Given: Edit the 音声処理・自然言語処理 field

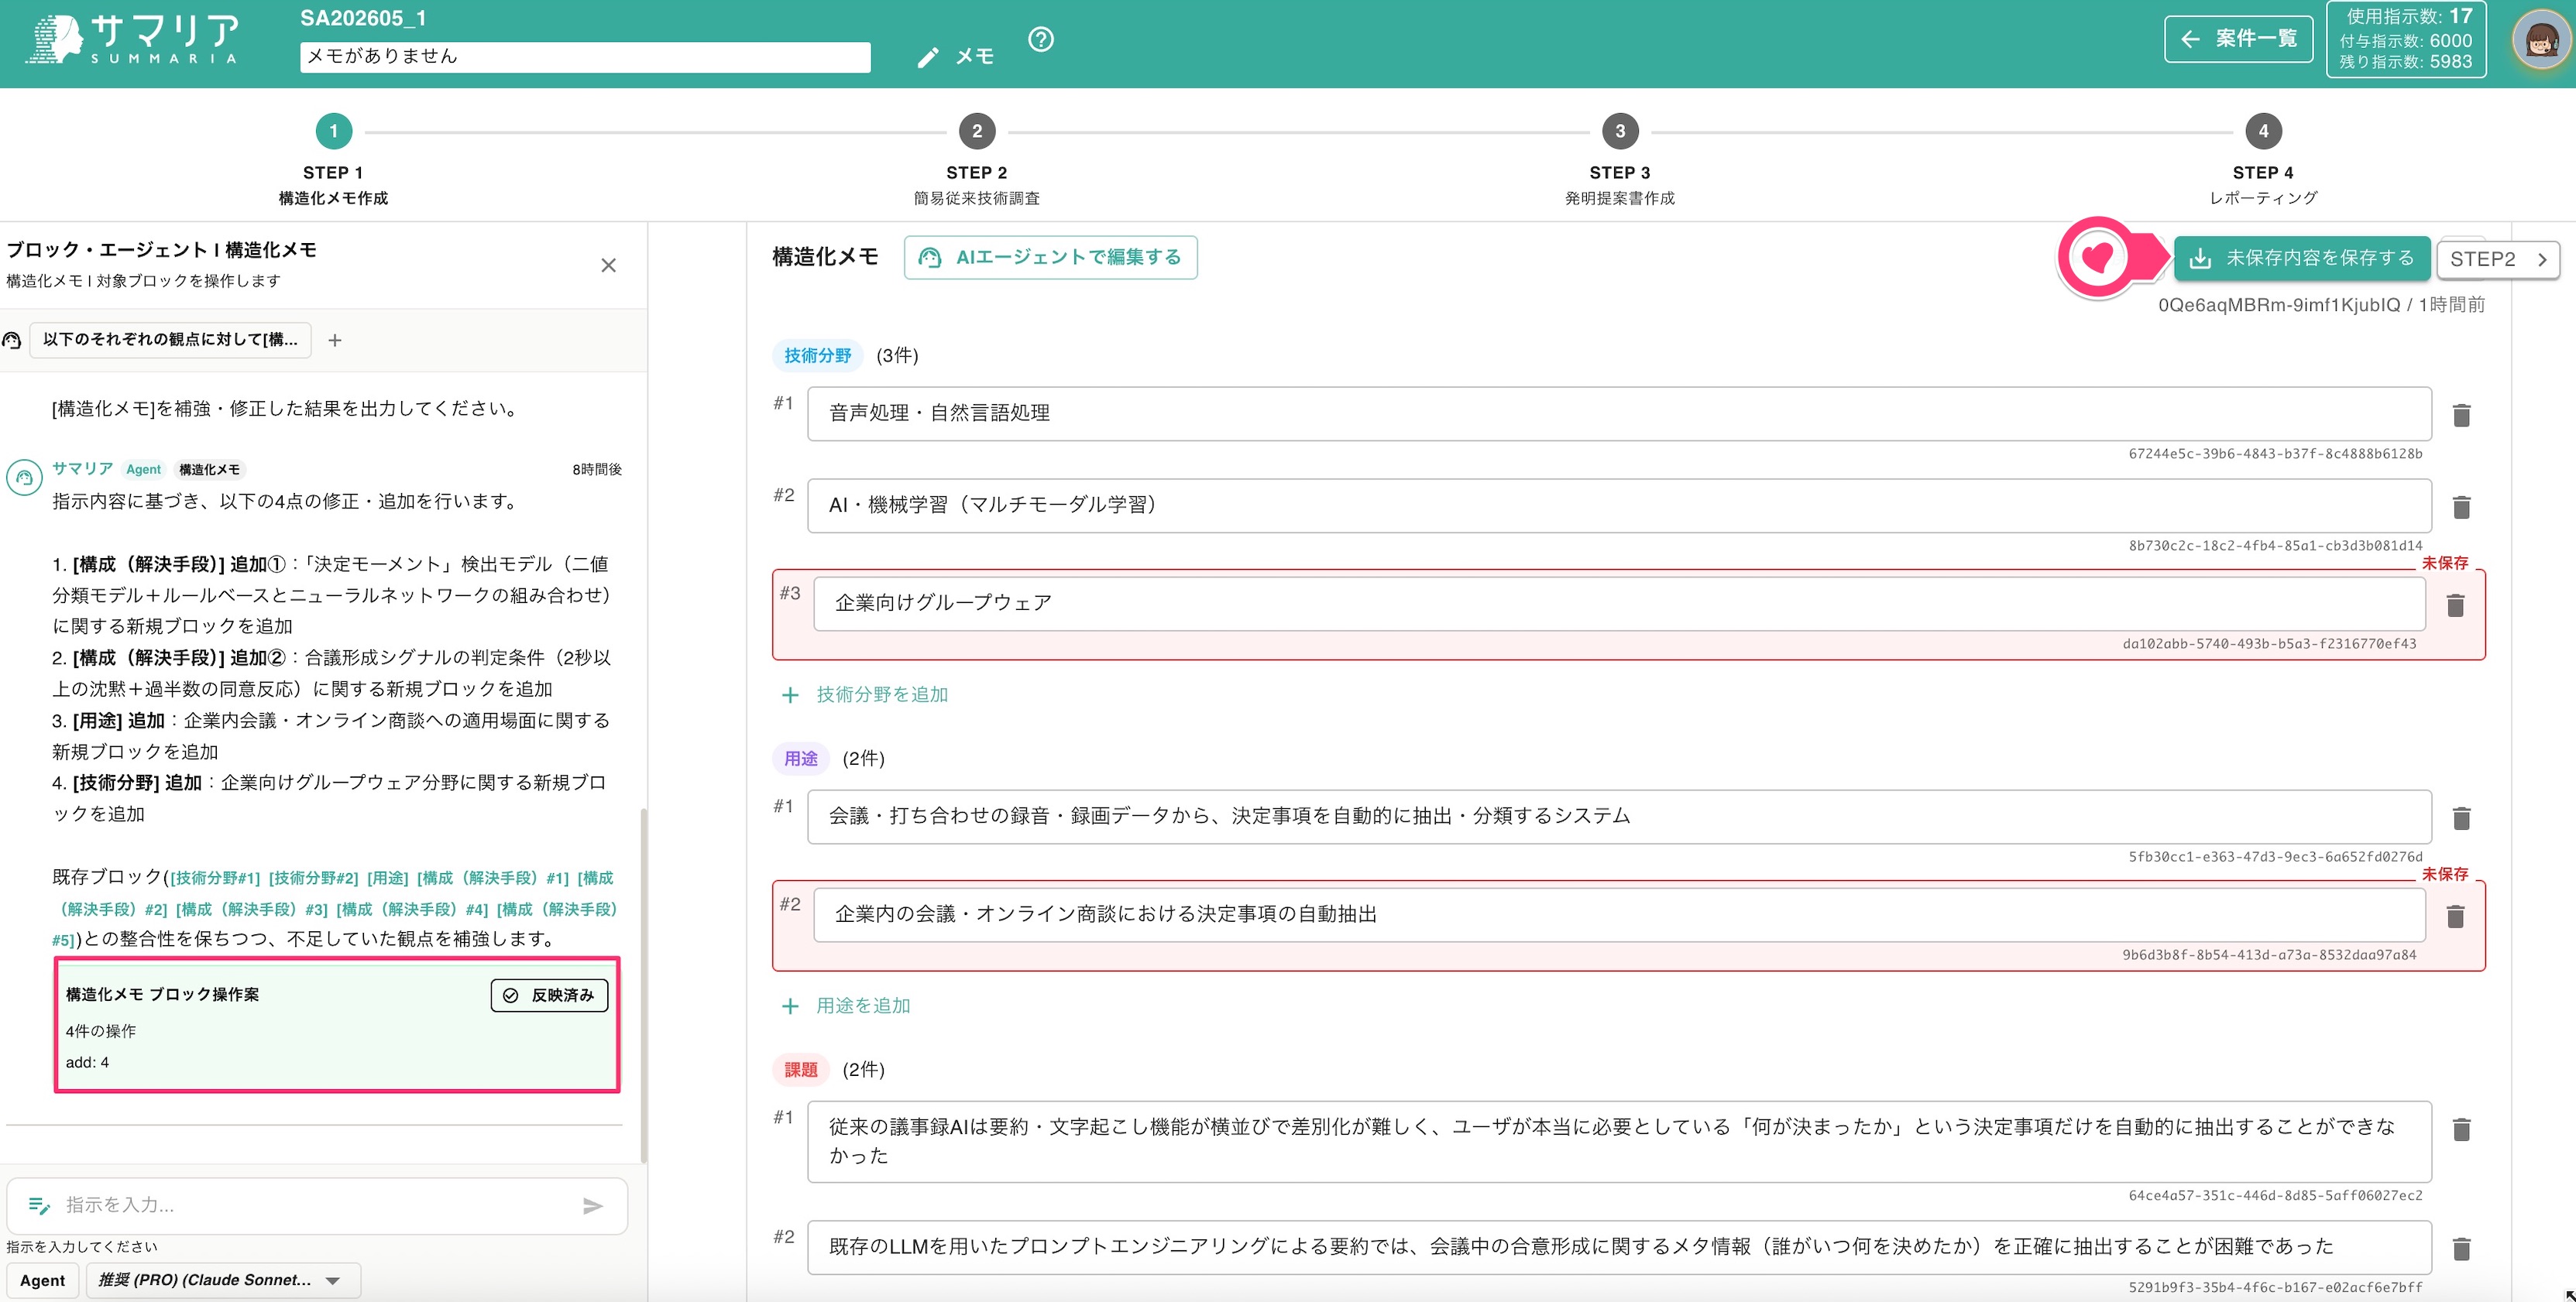Looking at the screenshot, I should click(1619, 413).
